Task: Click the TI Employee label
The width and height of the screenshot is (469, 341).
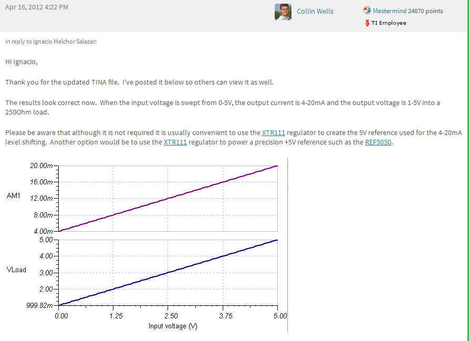Action: tap(389, 23)
